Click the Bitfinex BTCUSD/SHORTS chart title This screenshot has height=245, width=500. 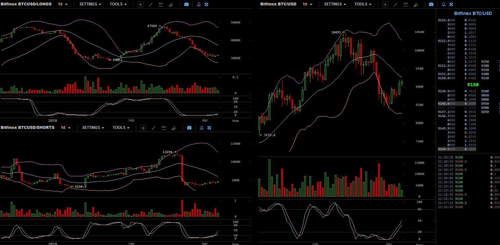27,128
